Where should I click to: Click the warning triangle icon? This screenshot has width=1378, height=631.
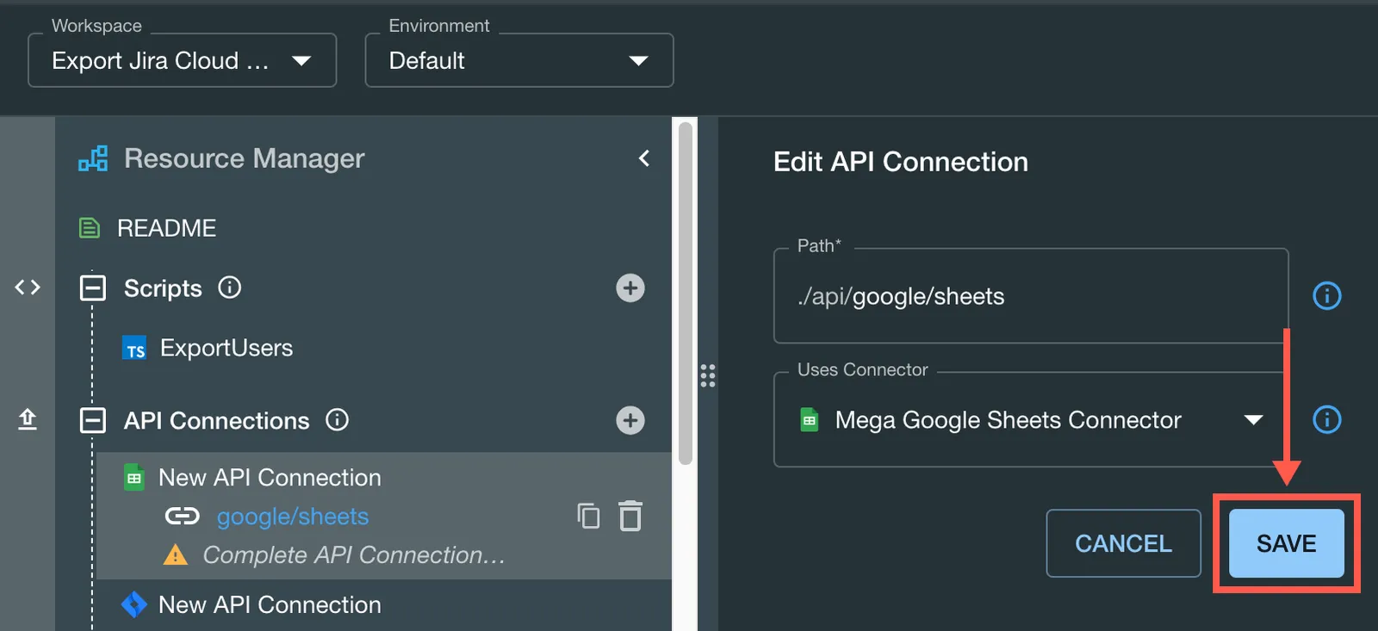point(176,555)
